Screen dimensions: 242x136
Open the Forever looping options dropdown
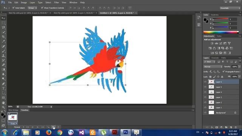(19, 127)
